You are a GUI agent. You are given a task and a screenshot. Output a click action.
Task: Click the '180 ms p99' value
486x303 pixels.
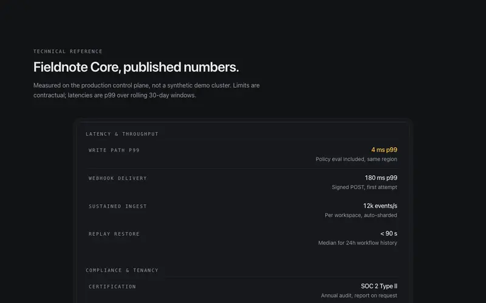tap(381, 178)
